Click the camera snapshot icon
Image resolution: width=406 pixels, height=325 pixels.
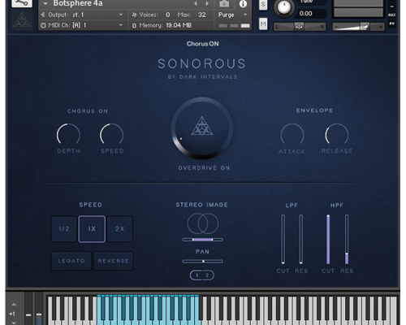pos(224,3)
